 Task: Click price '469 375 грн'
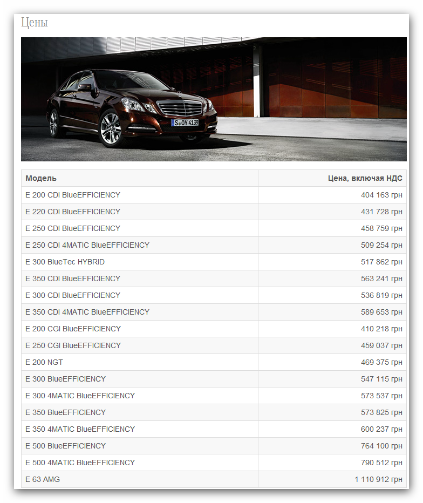381,362
